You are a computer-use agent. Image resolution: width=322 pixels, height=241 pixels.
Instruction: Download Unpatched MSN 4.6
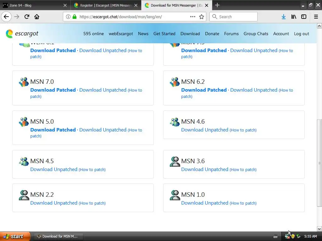point(204,130)
